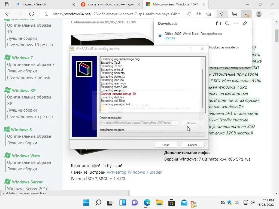The width and height of the screenshot is (279, 209).
Task: Open Mail app from taskbar
Action: coord(184,202)
